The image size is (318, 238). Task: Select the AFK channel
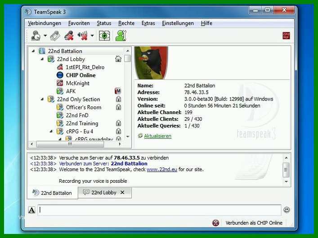pos(71,91)
